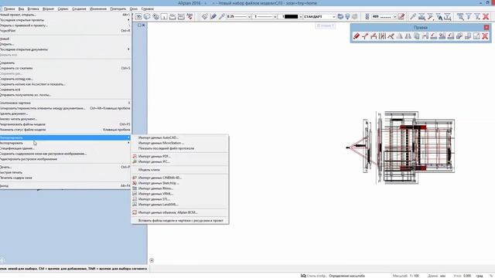Save window contents as raster image

point(65,154)
